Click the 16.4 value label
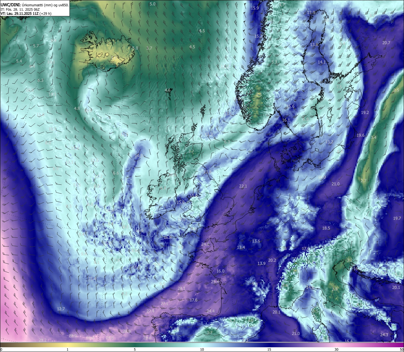Image resolution: width=404 pixels, height=352 pixels. tap(348, 341)
